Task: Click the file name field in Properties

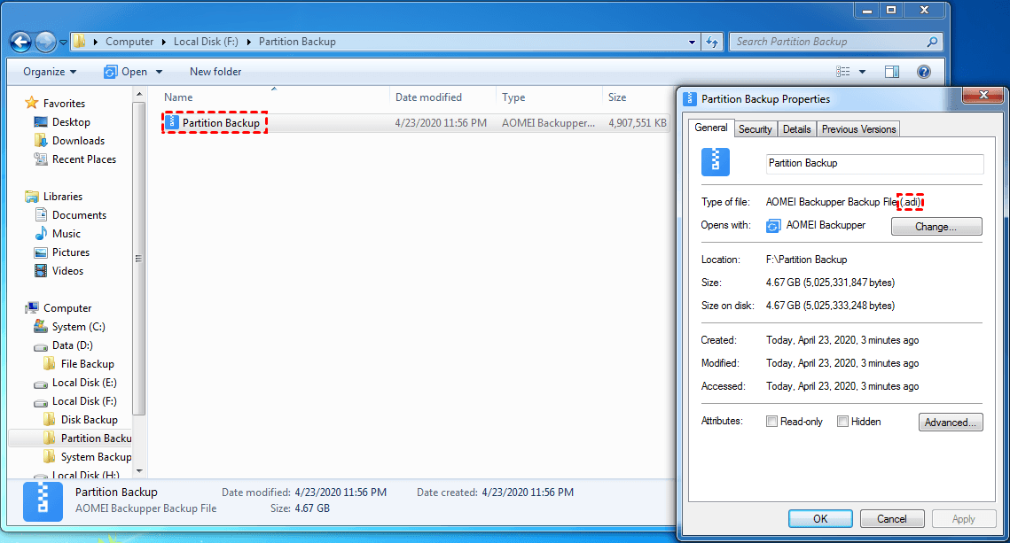Action: click(x=873, y=164)
